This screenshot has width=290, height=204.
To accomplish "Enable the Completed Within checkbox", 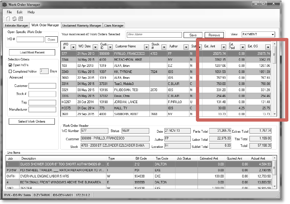I will 10,71.
